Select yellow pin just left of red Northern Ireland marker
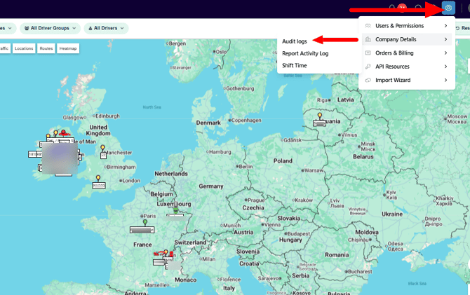 (55, 132)
